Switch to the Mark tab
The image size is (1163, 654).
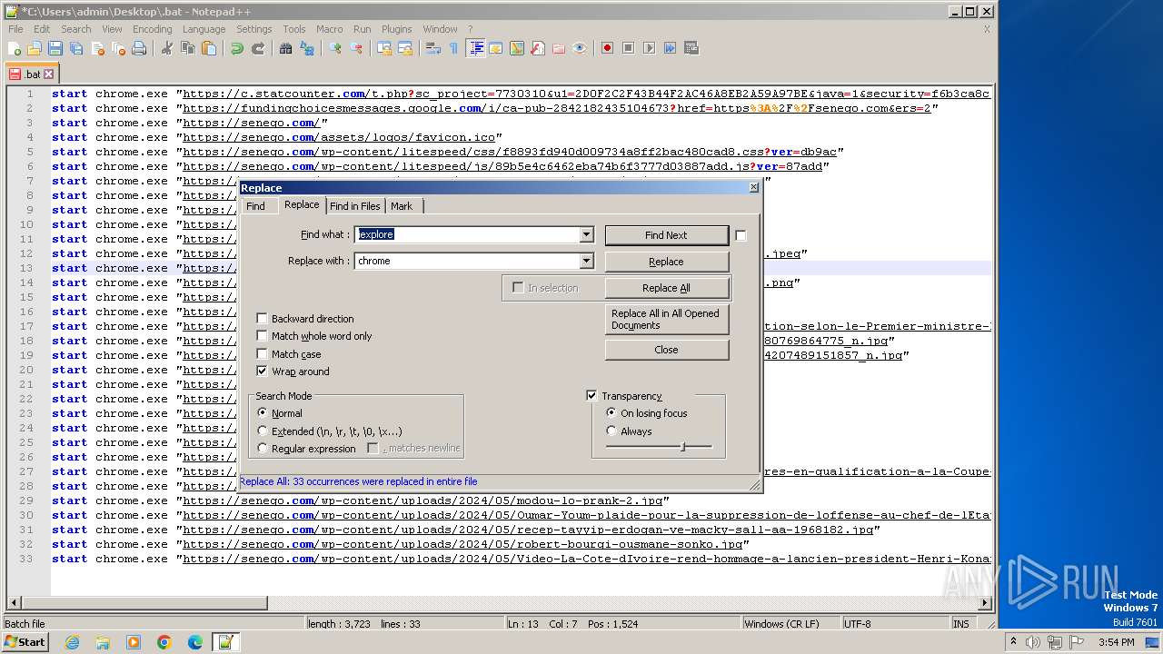pos(402,206)
